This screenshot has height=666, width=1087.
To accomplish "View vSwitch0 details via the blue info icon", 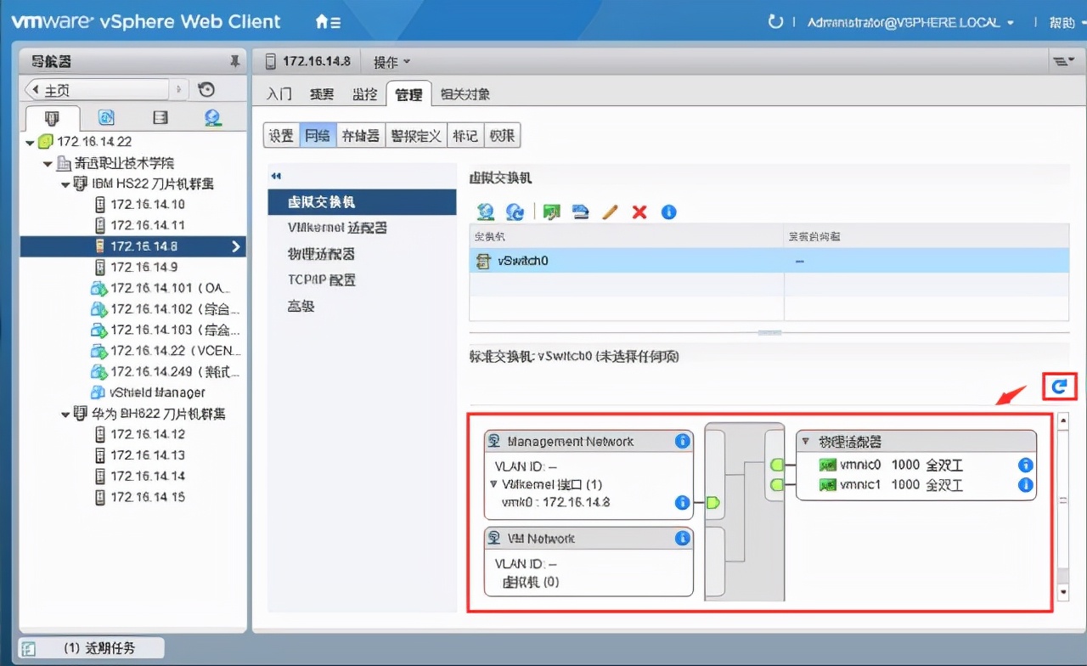I will click(668, 212).
